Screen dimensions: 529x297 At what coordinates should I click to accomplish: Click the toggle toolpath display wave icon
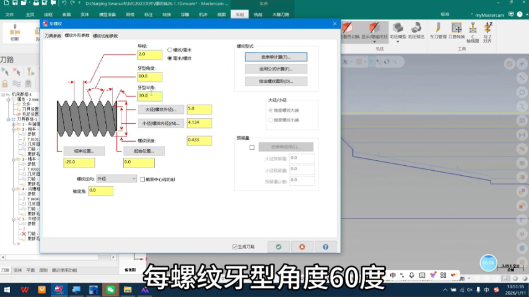[17, 83]
